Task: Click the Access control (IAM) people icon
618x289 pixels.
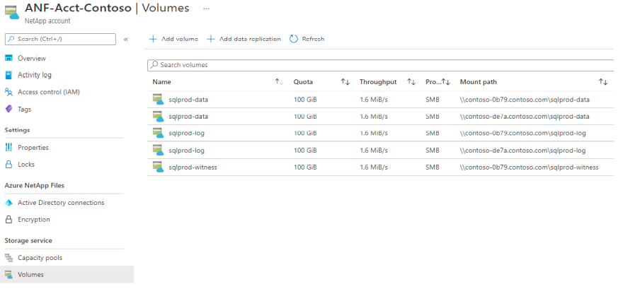Action: (8, 92)
